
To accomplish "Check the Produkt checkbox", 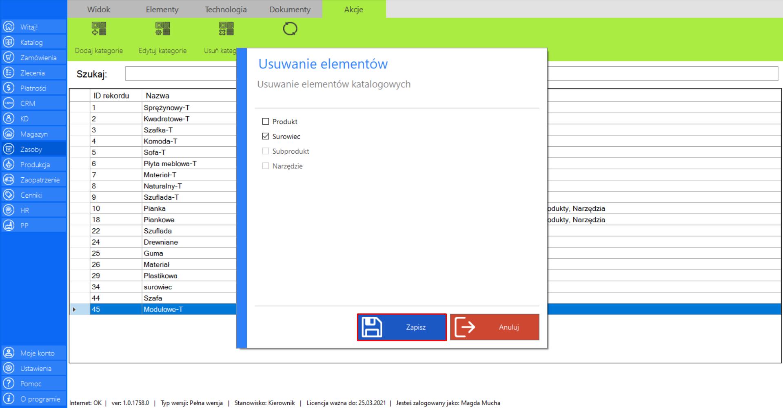I will pos(266,121).
